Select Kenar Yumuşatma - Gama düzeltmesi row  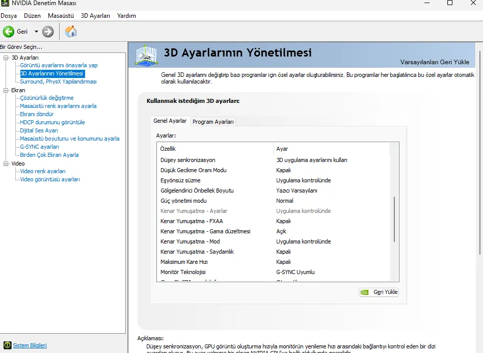[x=273, y=231]
